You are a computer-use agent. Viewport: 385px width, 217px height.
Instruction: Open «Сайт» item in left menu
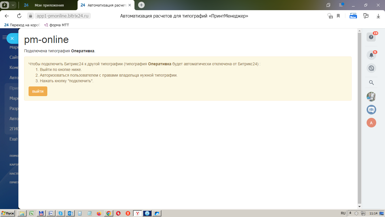14,57
